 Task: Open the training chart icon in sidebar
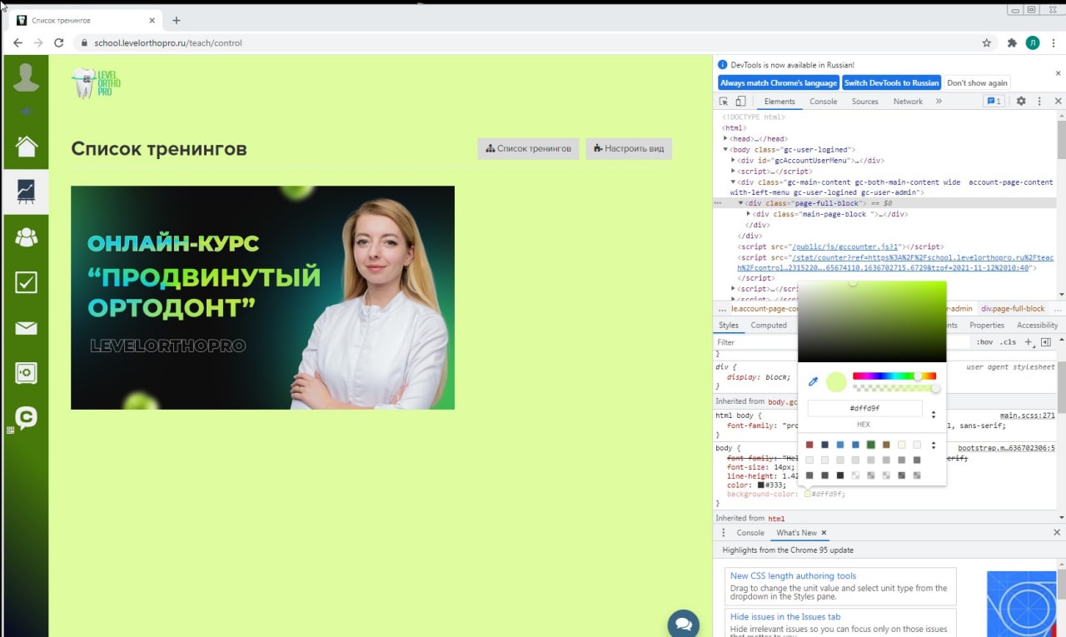26,192
